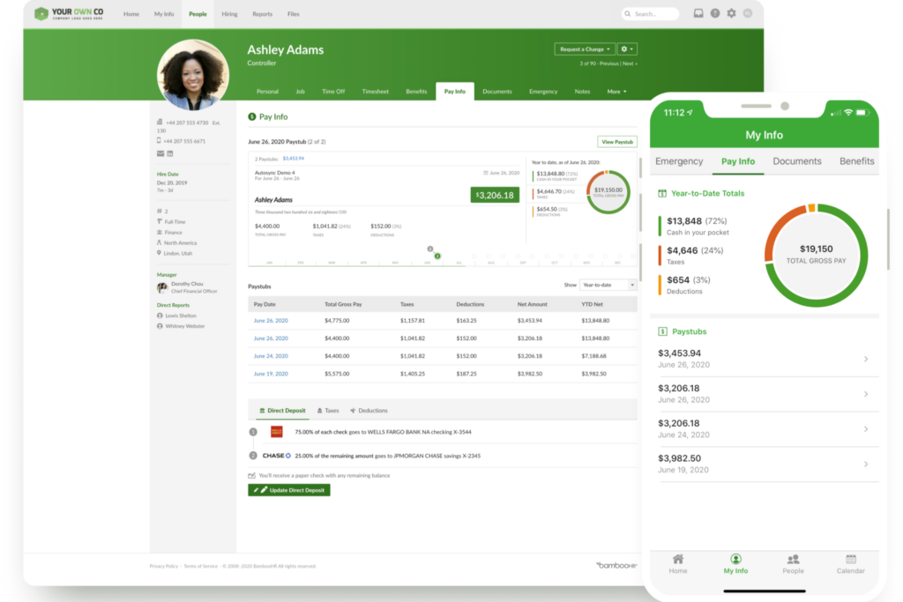Click the user avatar in top right
Image resolution: width=903 pixels, height=602 pixels.
[748, 14]
